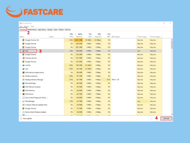Open the File menu
This screenshot has width=190, height=143.
21,26
